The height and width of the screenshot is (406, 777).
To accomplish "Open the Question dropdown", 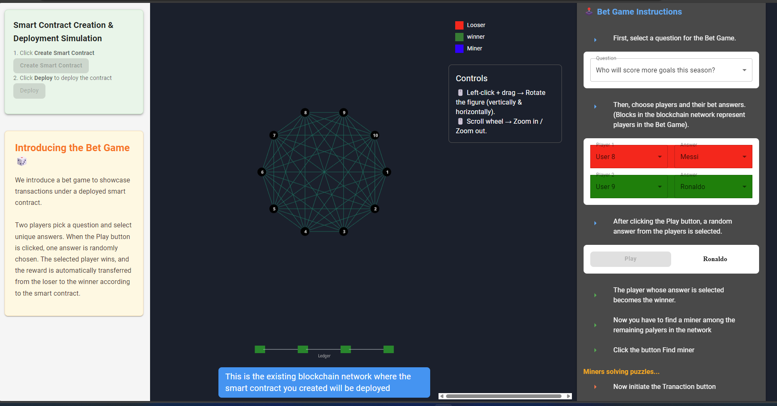I will (671, 70).
